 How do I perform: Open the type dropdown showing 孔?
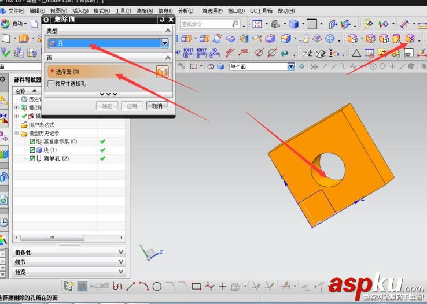(165, 43)
